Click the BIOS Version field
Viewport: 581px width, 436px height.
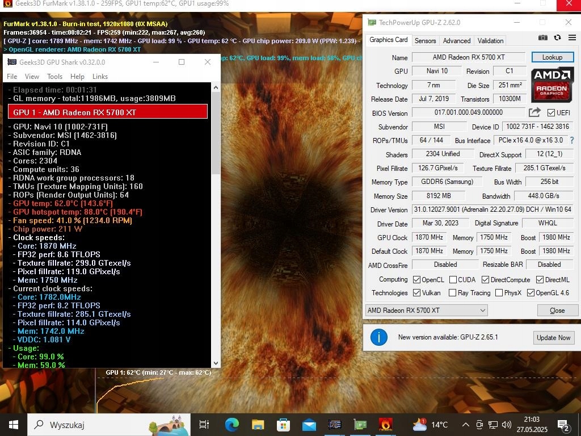(468, 112)
